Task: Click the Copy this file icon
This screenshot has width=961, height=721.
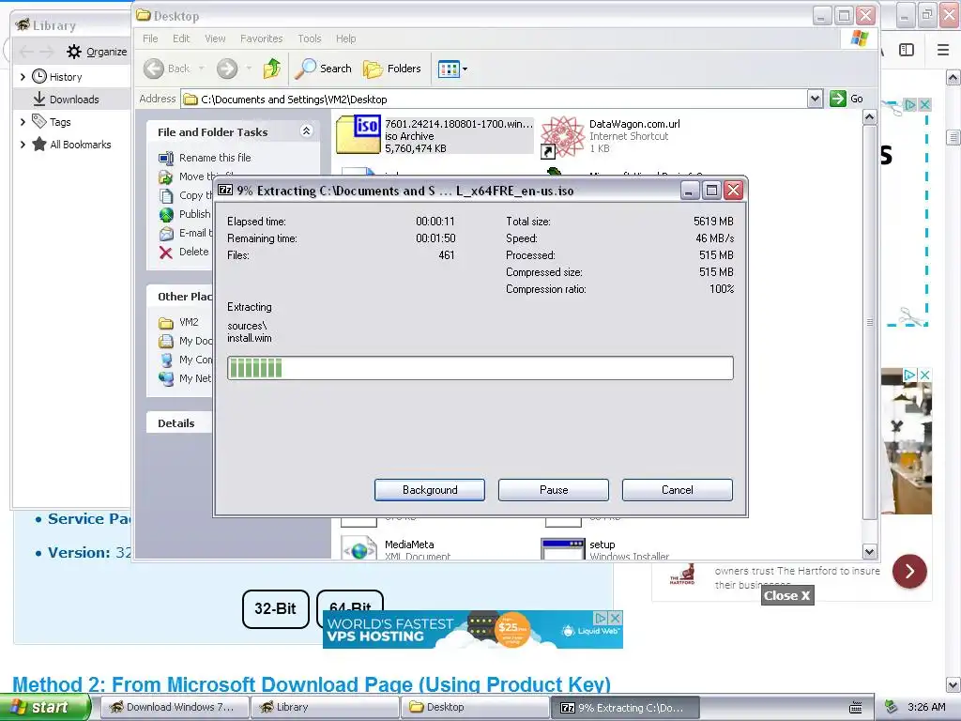Action: [x=166, y=195]
